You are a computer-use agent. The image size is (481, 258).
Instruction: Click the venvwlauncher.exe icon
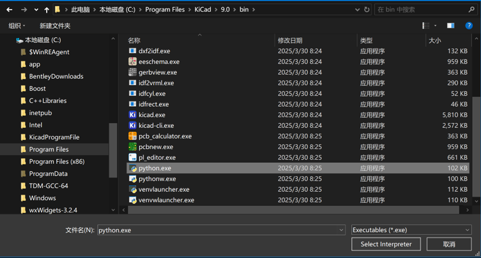(x=132, y=200)
